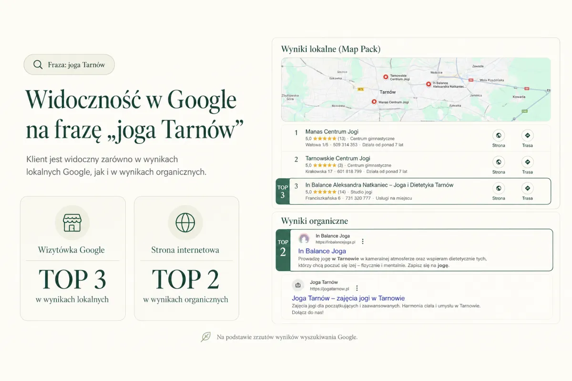The height and width of the screenshot is (381, 572).
Task: Open Trasa directions icon for Manas Centrum Jogi
Action: tap(527, 135)
